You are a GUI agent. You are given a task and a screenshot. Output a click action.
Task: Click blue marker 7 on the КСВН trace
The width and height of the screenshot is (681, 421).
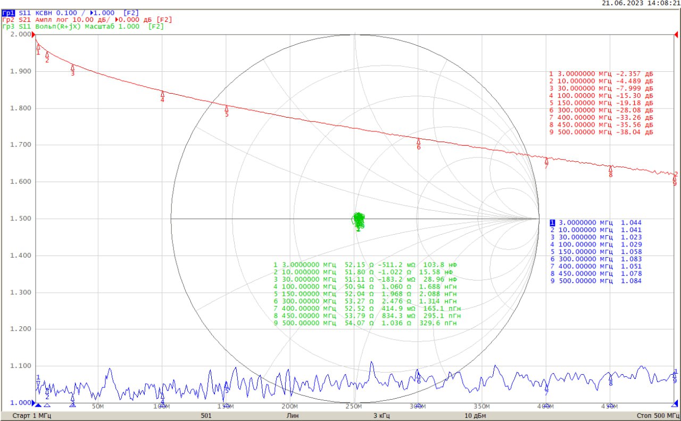point(546,390)
